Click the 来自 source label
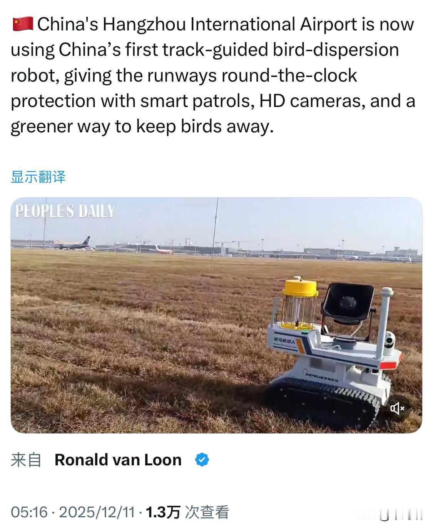The image size is (433, 530). [26, 460]
